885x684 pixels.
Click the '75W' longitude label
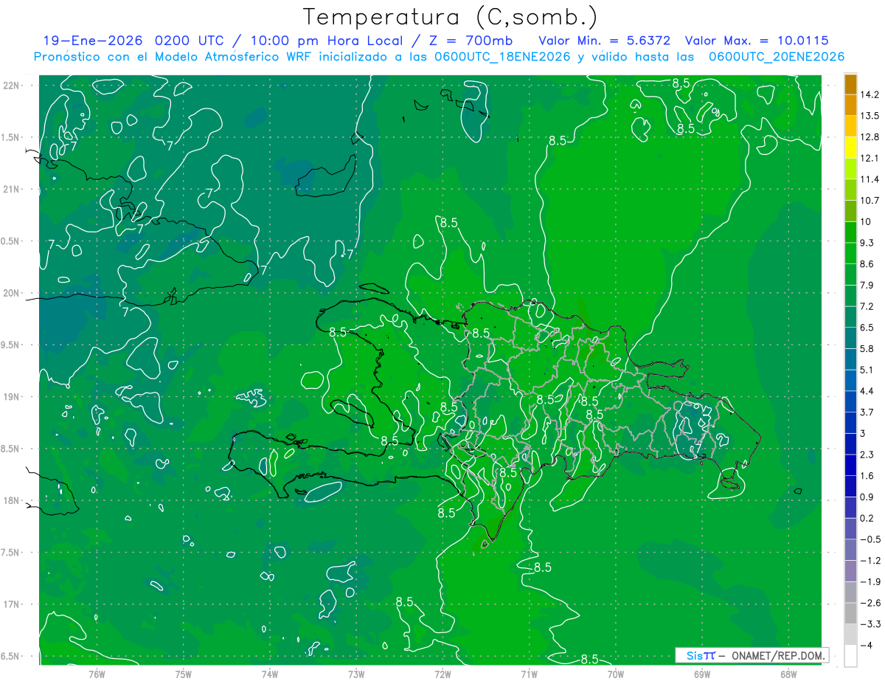click(x=184, y=674)
